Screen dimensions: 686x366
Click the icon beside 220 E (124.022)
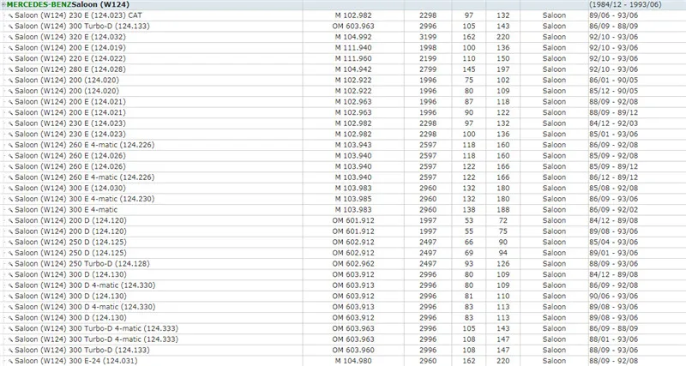[10, 58]
